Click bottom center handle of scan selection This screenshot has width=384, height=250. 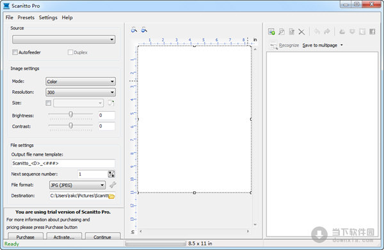(x=195, y=193)
